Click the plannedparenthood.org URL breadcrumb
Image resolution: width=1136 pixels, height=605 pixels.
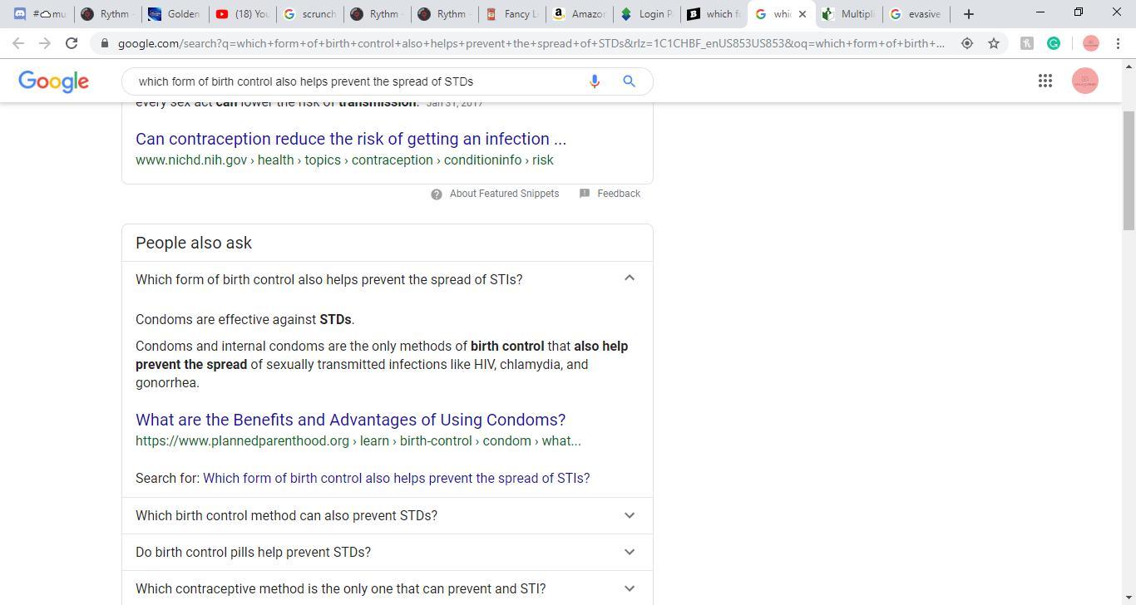coord(358,441)
